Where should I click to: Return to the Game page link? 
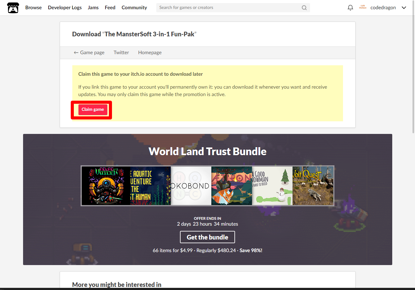(89, 53)
